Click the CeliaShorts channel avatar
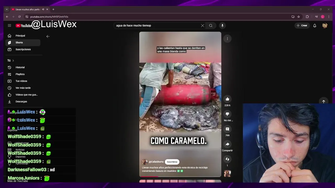Screen dimensions: 335x188 145,162
